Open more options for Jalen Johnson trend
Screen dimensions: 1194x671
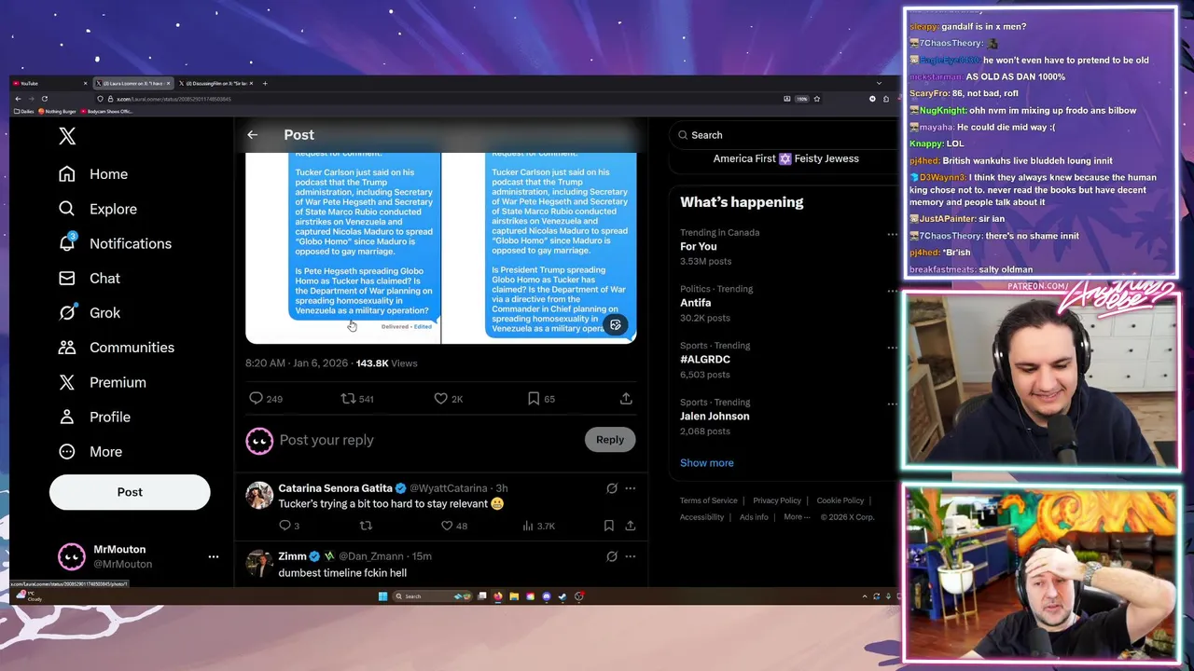892,404
